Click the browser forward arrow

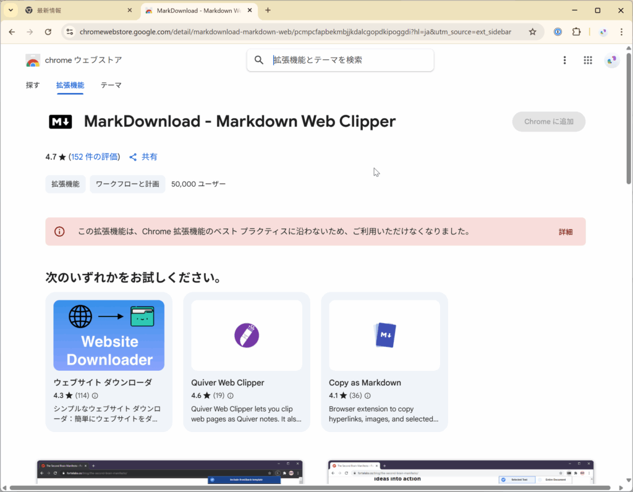30,32
